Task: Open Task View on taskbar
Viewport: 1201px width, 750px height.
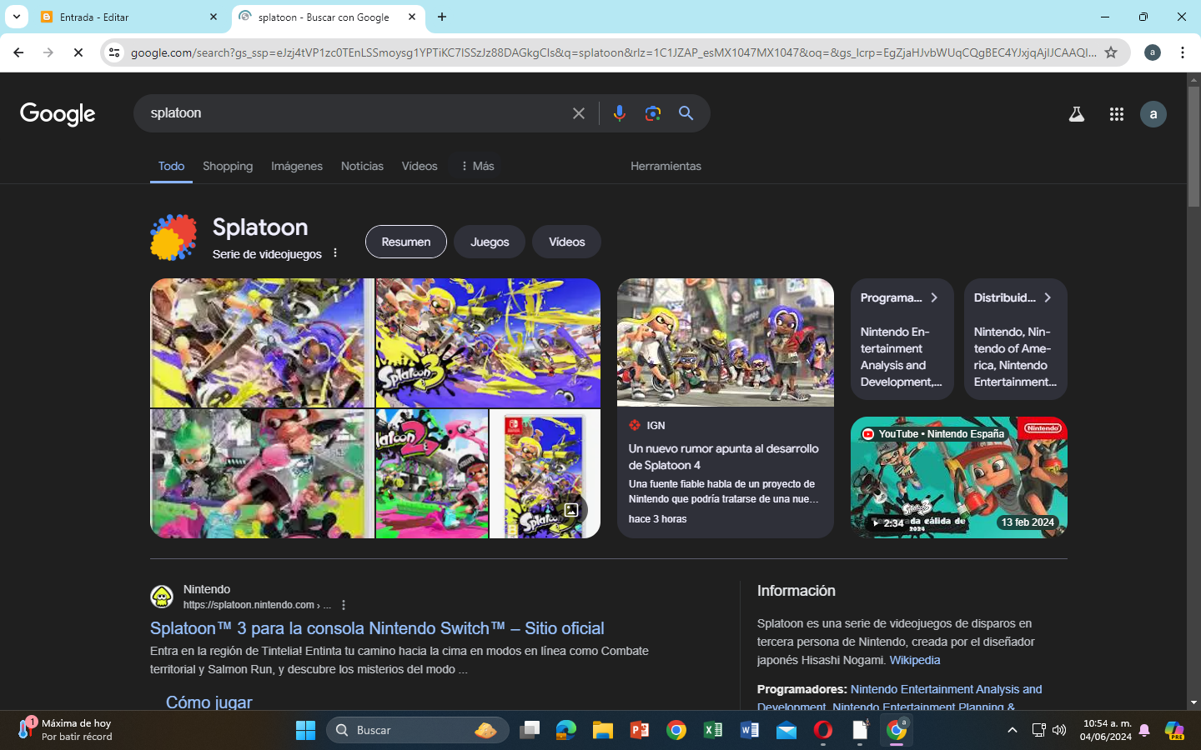Action: [530, 730]
